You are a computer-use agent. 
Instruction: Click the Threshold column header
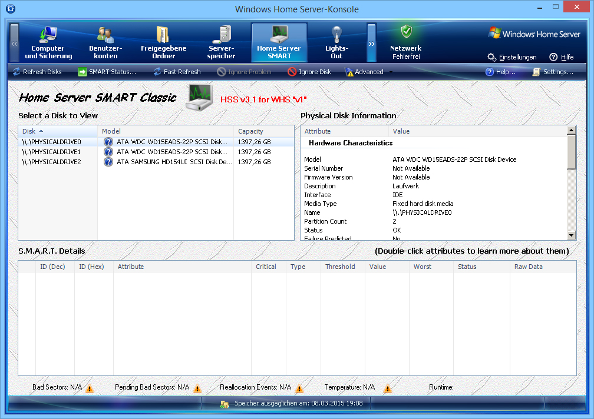[x=343, y=267]
